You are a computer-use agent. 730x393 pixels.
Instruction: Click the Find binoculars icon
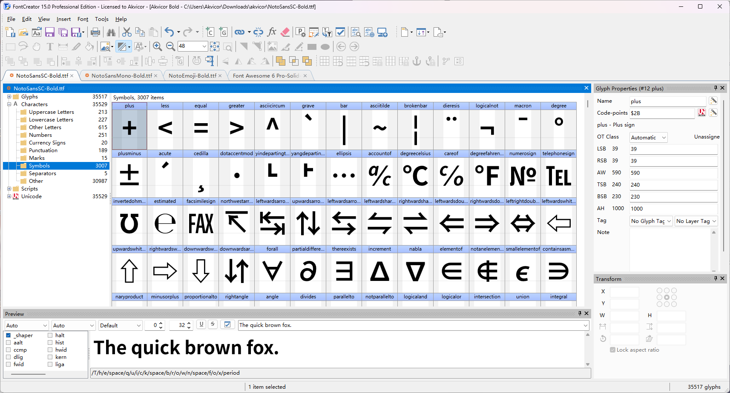(x=111, y=32)
